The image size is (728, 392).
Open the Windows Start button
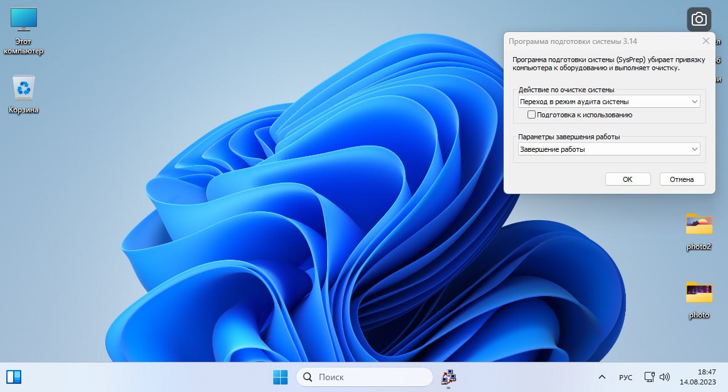(x=280, y=377)
